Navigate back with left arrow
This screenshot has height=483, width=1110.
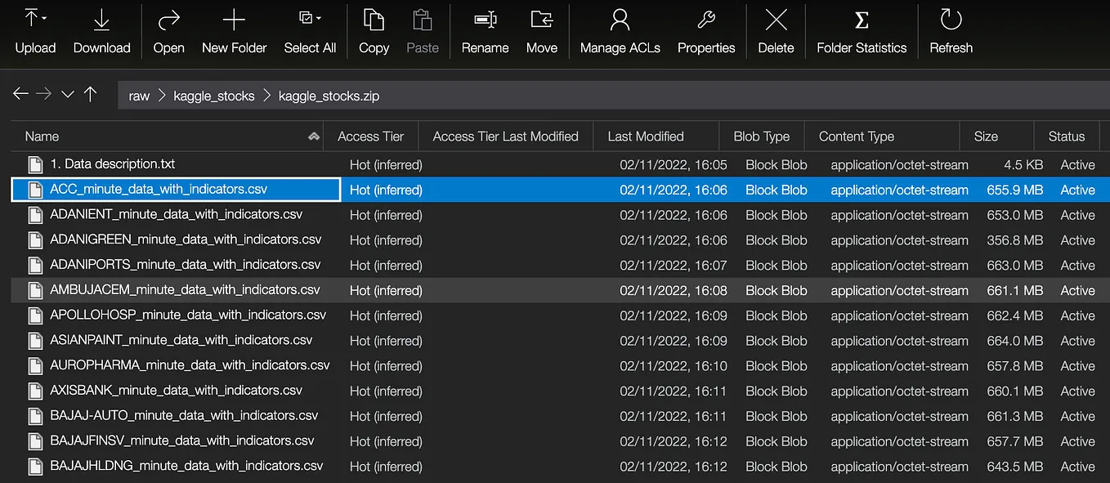click(20, 94)
